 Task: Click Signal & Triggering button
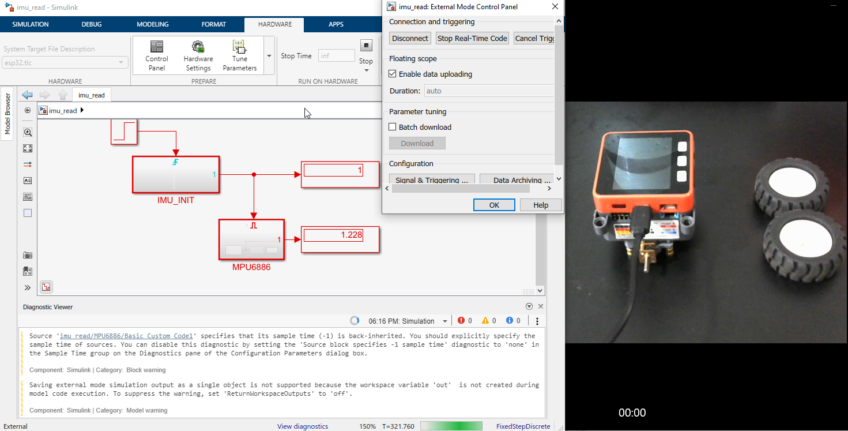pos(432,179)
